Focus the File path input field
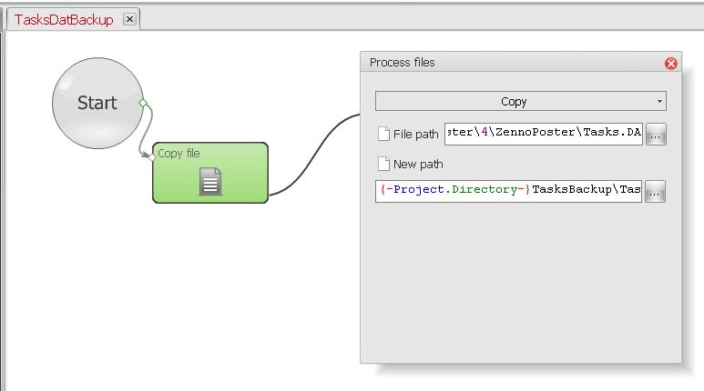The image size is (704, 391). [x=544, y=135]
